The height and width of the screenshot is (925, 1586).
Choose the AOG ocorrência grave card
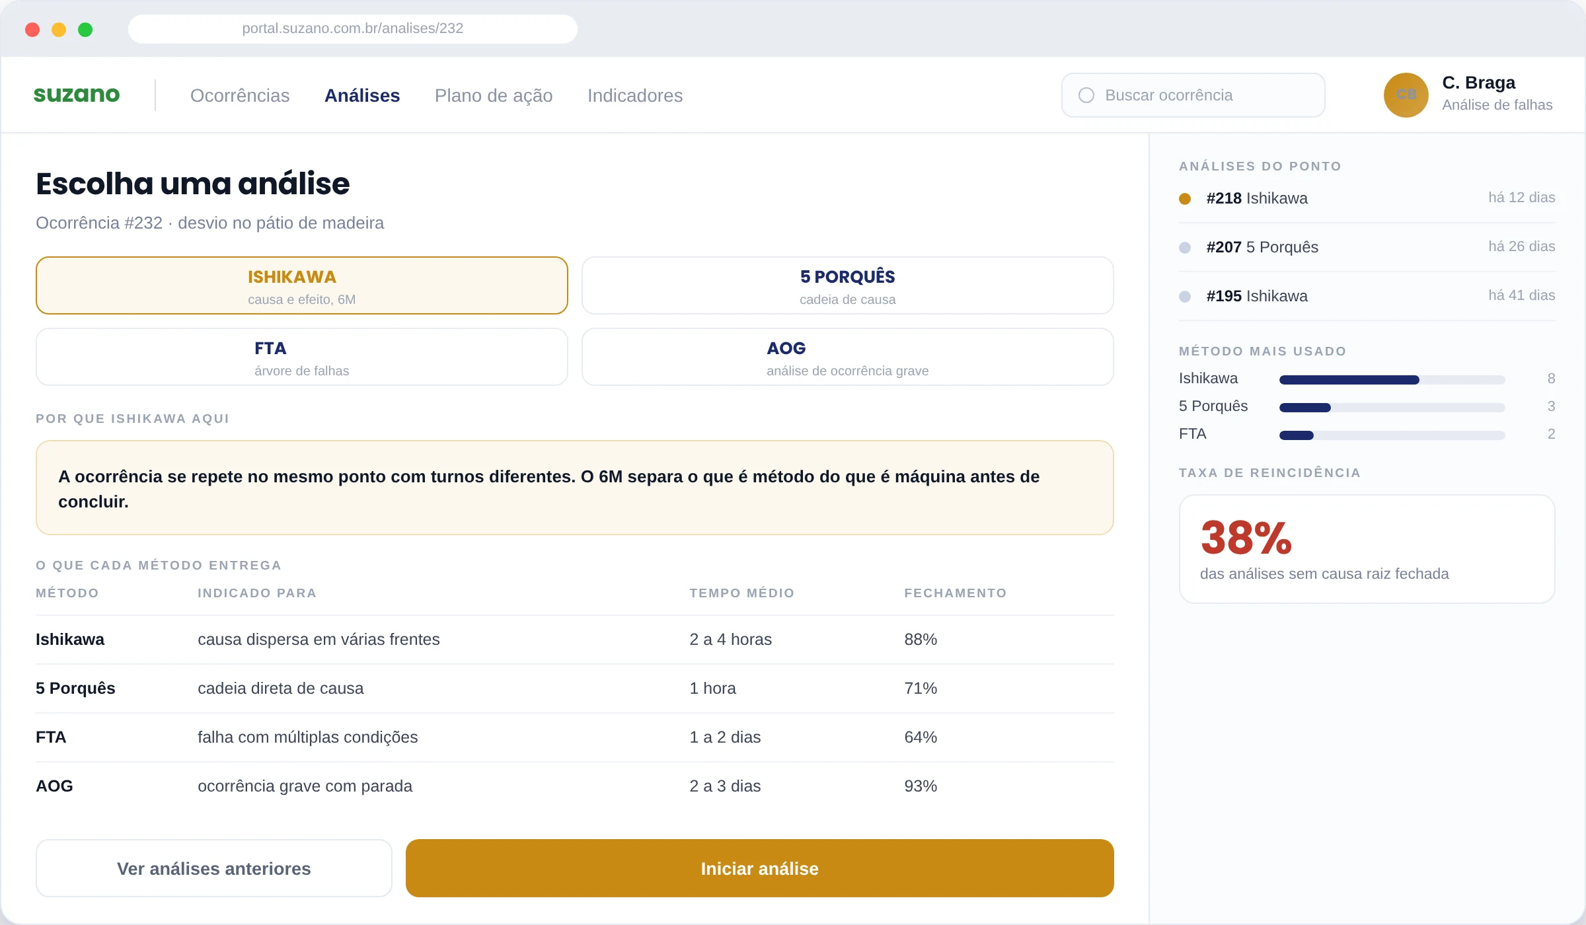point(847,357)
